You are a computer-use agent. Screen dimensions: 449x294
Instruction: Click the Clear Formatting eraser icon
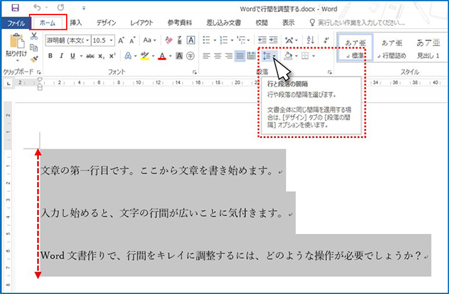[x=169, y=40]
